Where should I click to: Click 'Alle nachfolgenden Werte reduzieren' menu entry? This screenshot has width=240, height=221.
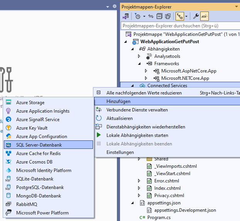(167, 93)
